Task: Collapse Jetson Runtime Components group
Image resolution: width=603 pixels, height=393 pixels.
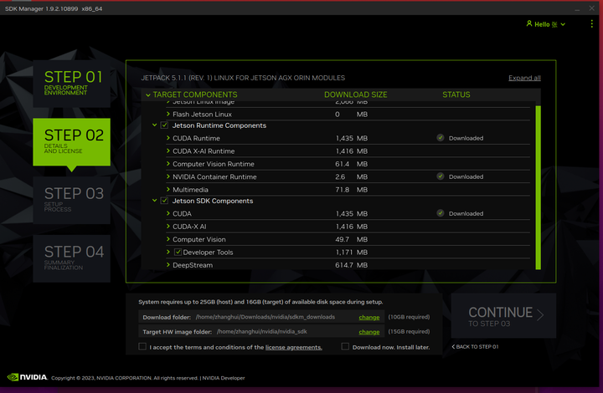Action: [154, 125]
